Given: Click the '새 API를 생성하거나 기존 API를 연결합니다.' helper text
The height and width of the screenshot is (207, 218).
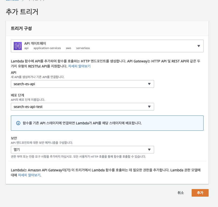Looking at the screenshot, I should click(38, 77).
